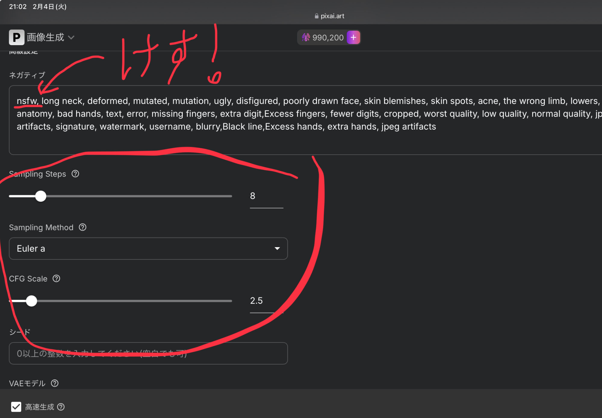This screenshot has height=418, width=602.
Task: Click the plus button to add credits
Action: tap(353, 38)
